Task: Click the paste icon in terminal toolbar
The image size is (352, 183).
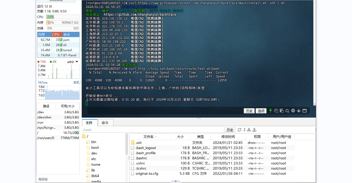Action: tap(282, 111)
